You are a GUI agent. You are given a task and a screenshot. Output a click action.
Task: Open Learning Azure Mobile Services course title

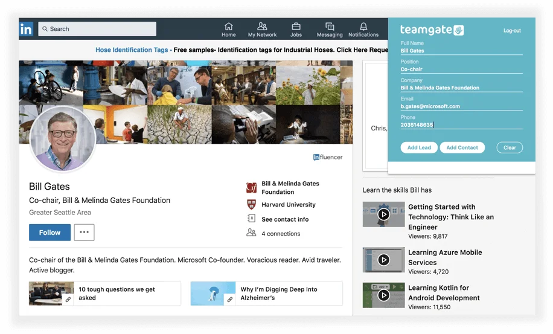445,257
